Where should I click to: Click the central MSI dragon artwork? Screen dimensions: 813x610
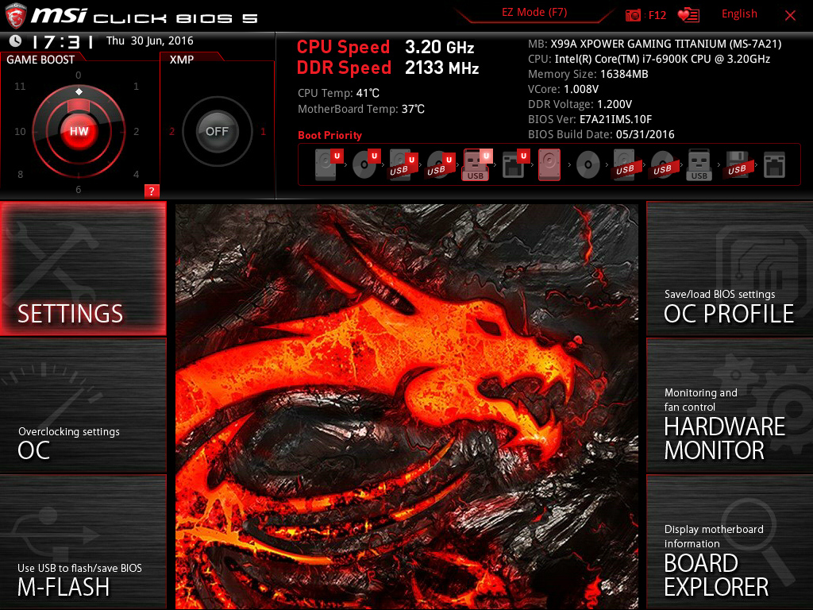(406, 406)
